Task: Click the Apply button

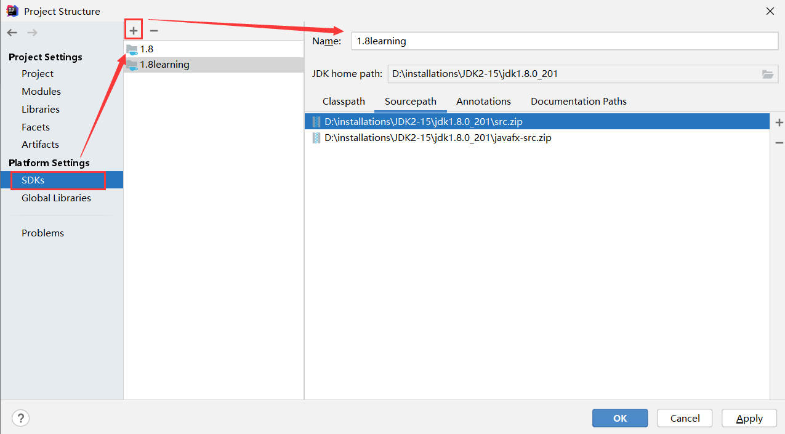Action: [749, 418]
